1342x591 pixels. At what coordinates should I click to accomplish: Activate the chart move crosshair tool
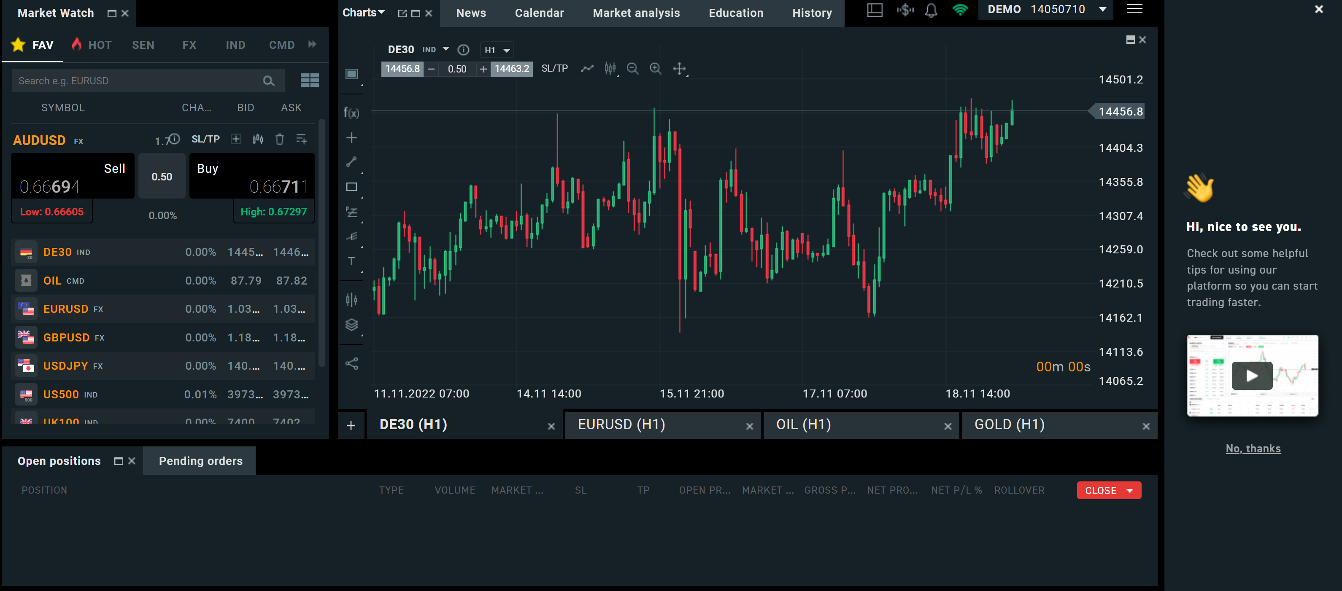[679, 68]
